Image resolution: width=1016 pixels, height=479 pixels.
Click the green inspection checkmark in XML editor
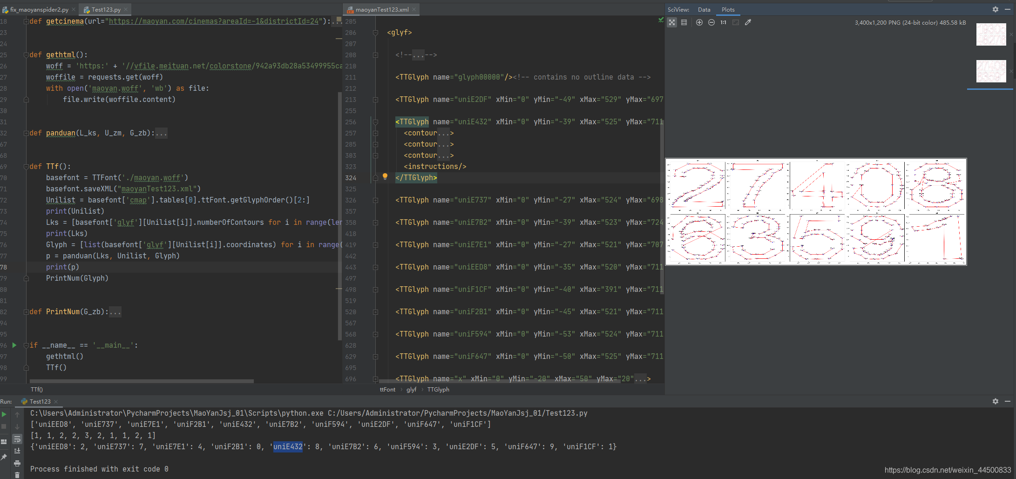(x=660, y=20)
